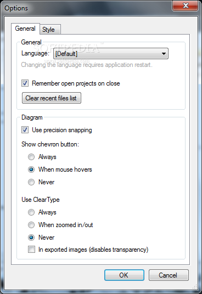Close the Options window with the X

[x=186, y=5]
